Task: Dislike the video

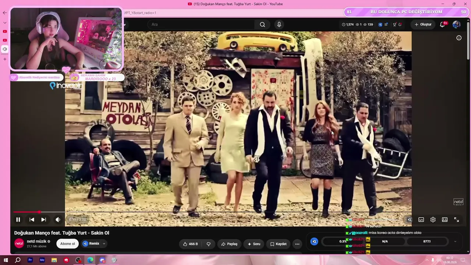Action: [209, 244]
